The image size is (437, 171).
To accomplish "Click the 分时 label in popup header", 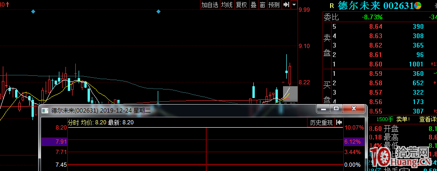I will pos(73,122).
